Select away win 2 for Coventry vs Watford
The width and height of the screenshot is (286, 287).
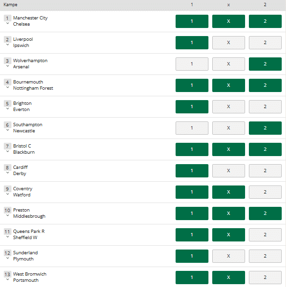[265, 192]
